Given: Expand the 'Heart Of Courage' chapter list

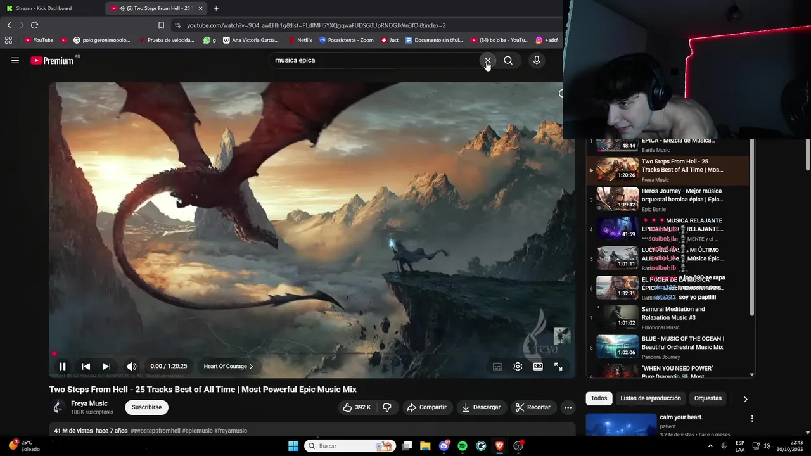Looking at the screenshot, I should (x=228, y=366).
